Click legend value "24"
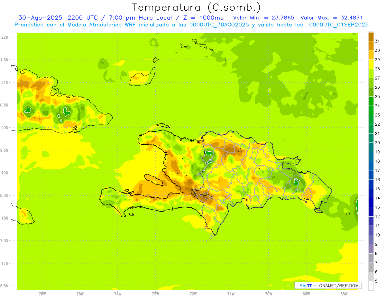 tap(378, 106)
